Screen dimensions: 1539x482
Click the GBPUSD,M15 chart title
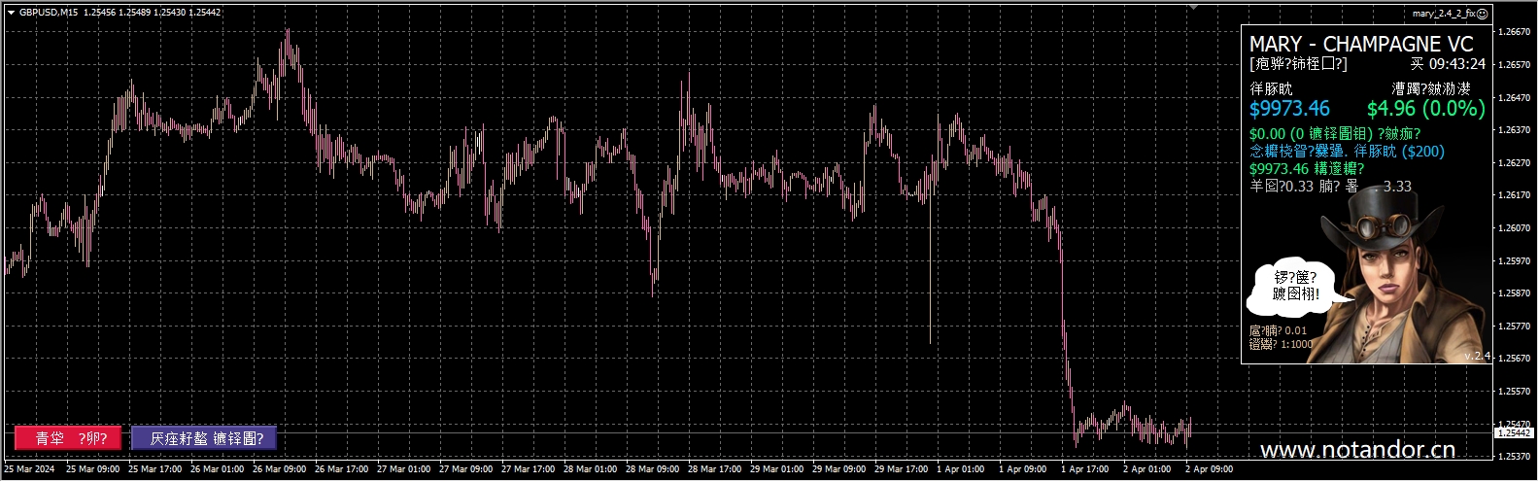tap(49, 13)
